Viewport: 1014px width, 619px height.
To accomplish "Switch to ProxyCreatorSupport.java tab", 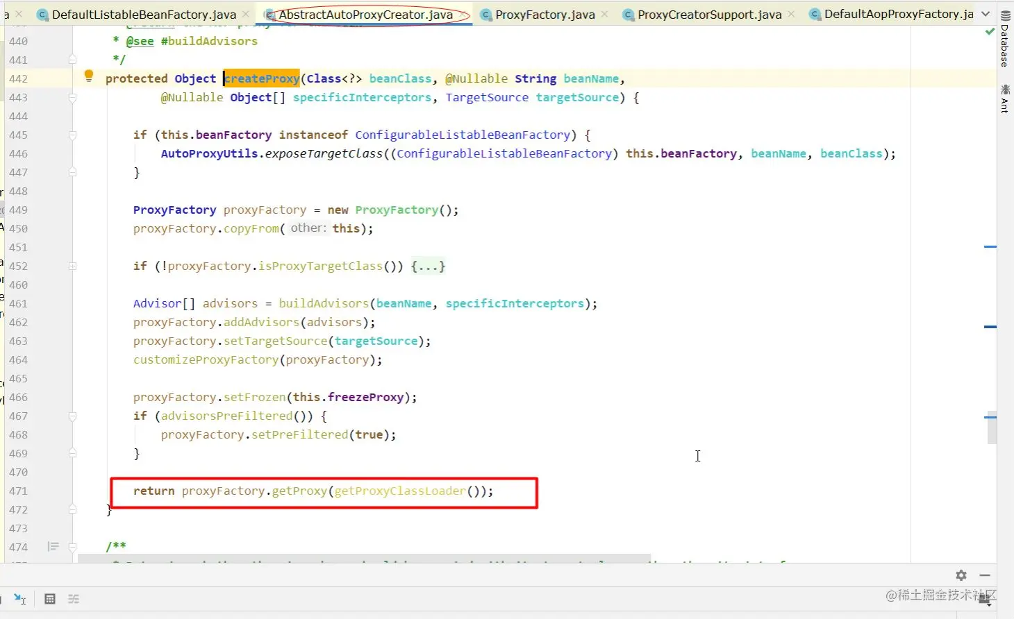I will coord(709,15).
